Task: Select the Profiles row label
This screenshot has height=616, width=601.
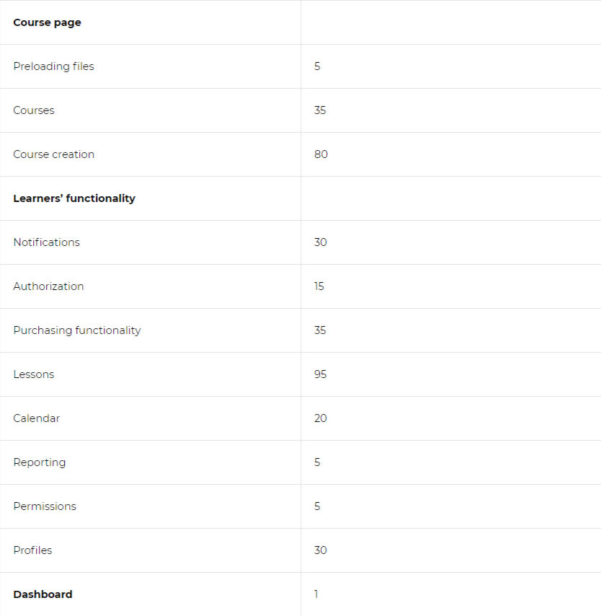Action: click(x=32, y=550)
